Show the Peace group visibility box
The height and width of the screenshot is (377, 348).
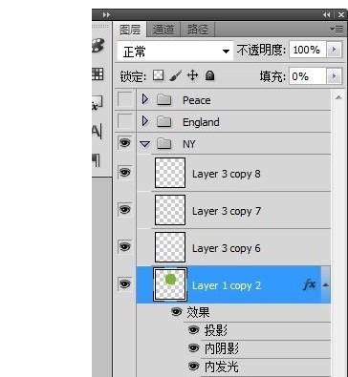point(125,99)
